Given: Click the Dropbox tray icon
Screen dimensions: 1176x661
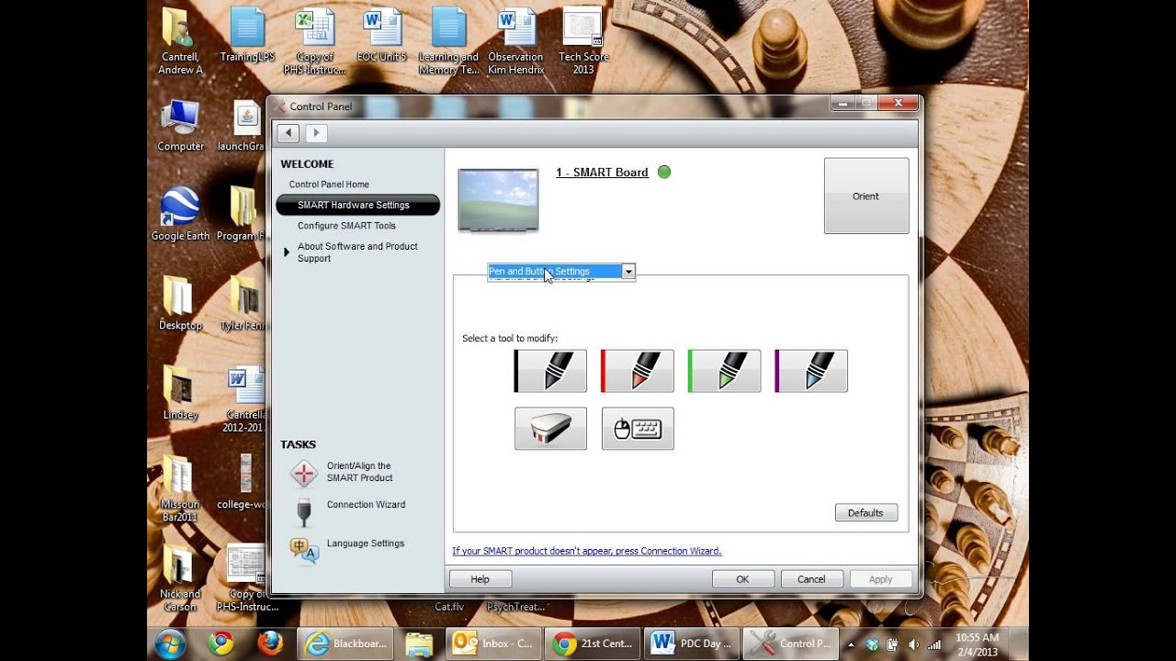Looking at the screenshot, I should [872, 644].
